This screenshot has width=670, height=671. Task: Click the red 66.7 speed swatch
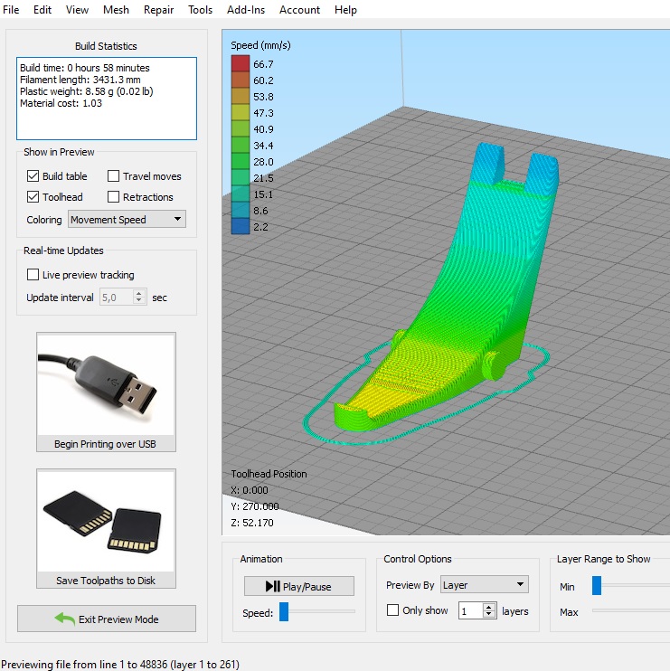point(241,63)
